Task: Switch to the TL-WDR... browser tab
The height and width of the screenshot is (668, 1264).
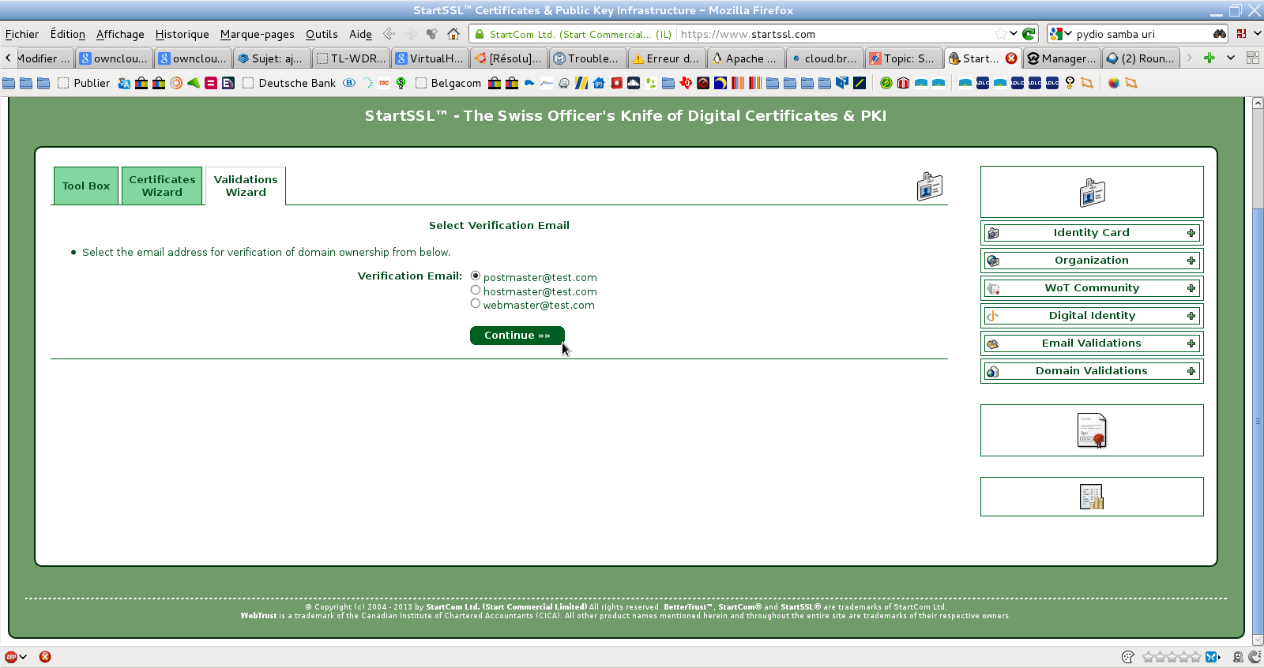Action: point(351,58)
